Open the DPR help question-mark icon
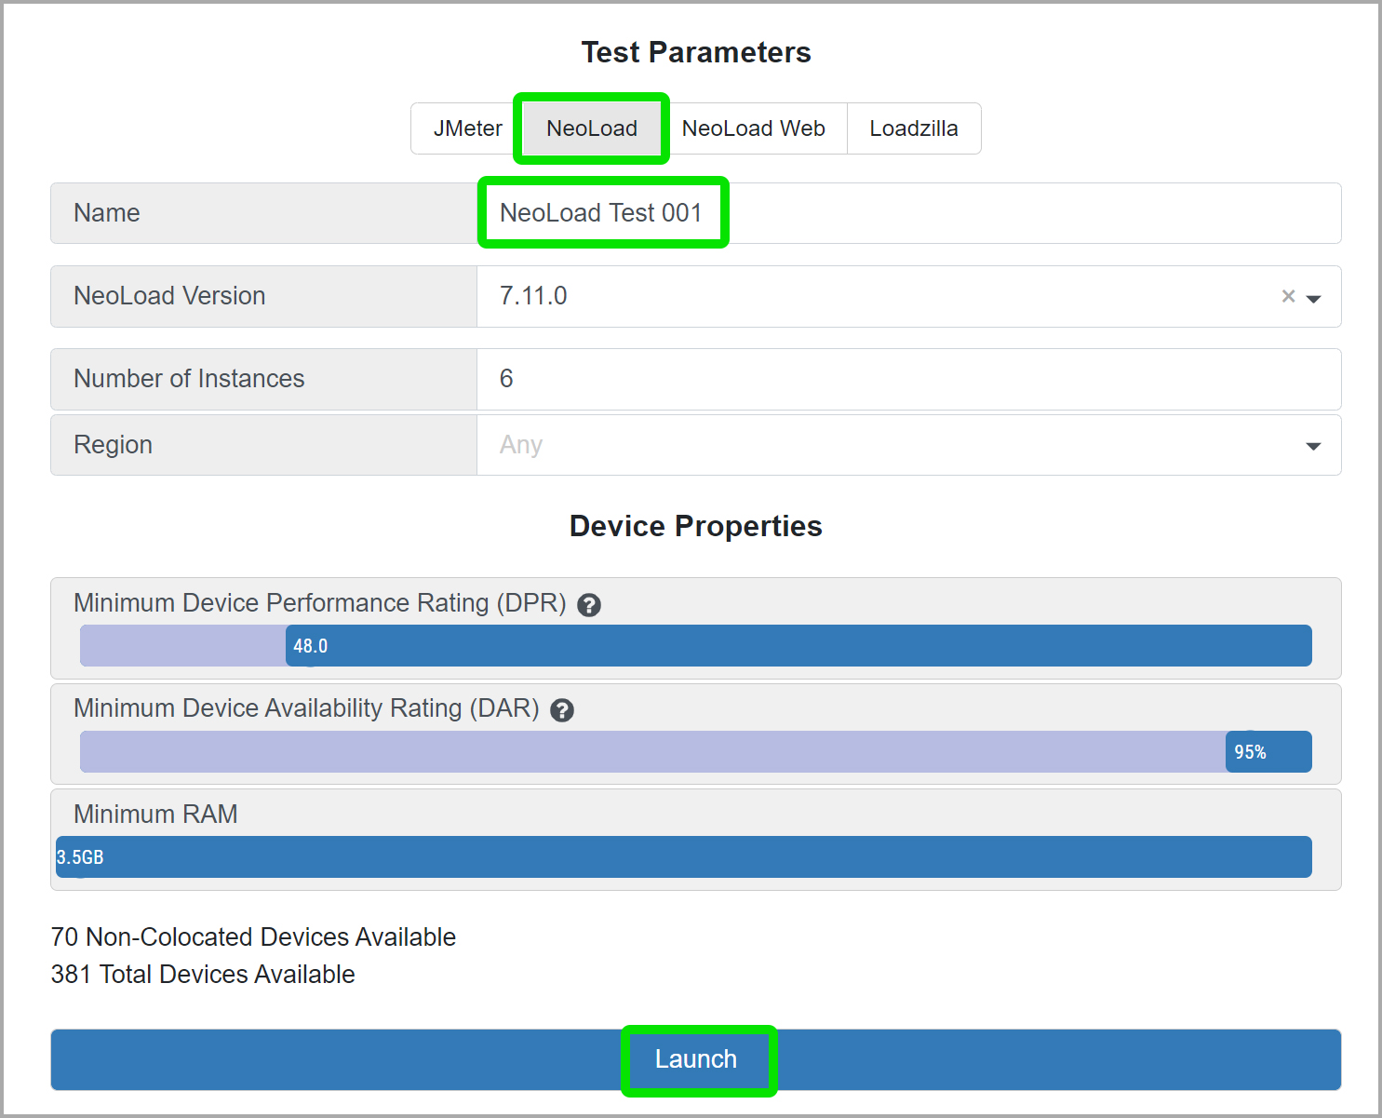The height and width of the screenshot is (1118, 1382). tap(589, 605)
